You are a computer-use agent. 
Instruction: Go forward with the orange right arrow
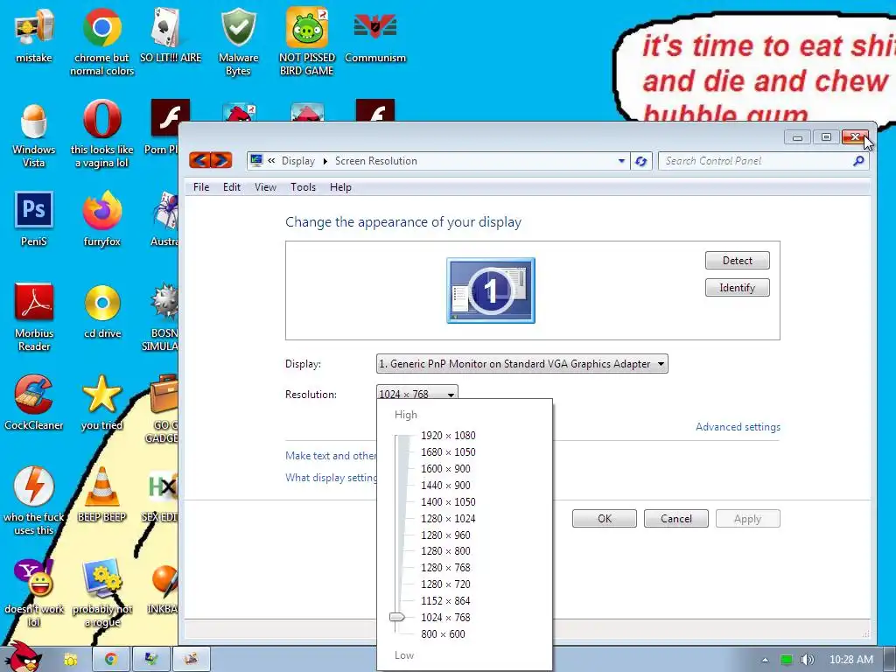221,160
